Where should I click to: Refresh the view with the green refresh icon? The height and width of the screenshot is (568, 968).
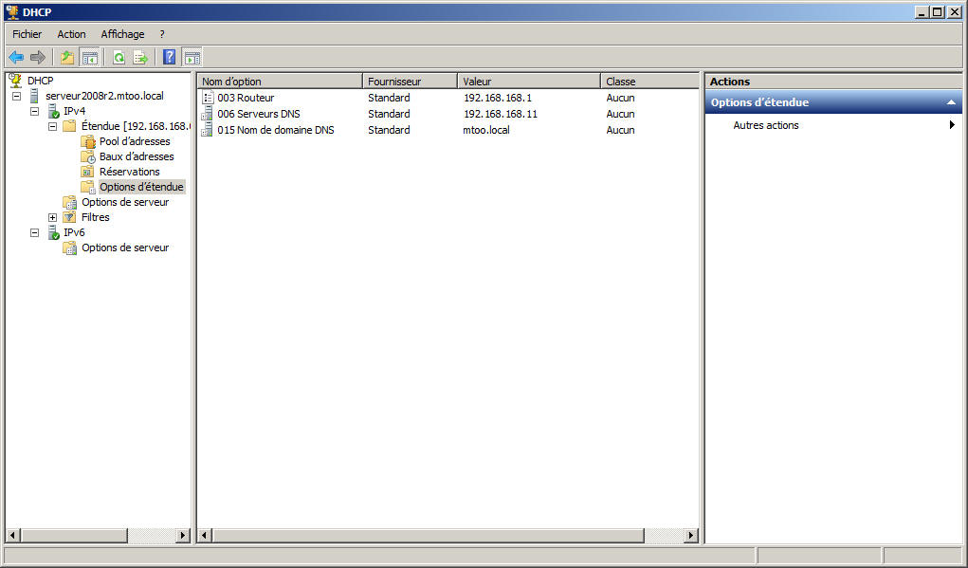pyautogui.click(x=119, y=58)
